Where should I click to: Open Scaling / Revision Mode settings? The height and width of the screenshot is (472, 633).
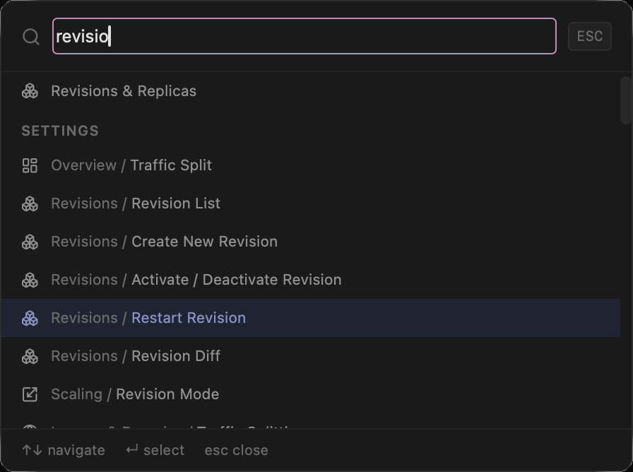(134, 394)
